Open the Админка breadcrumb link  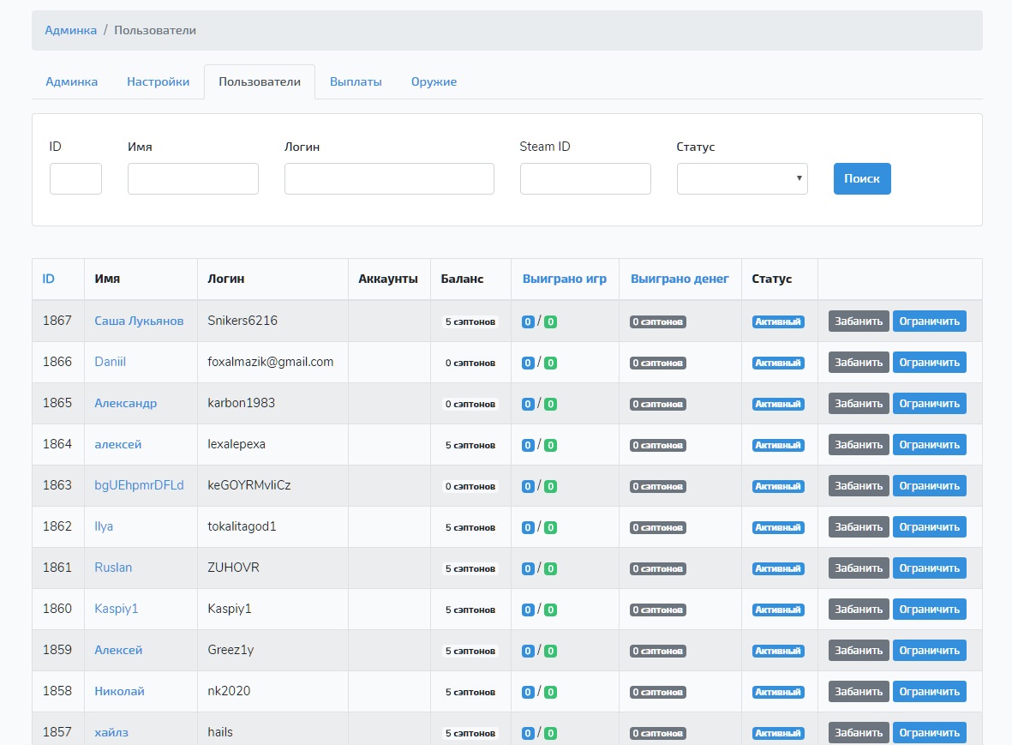[x=70, y=30]
